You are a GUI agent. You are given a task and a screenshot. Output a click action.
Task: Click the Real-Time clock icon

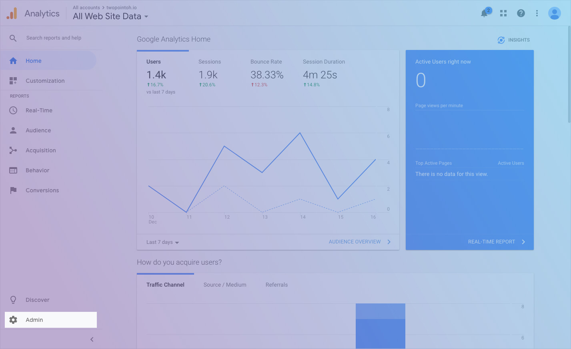(x=13, y=110)
